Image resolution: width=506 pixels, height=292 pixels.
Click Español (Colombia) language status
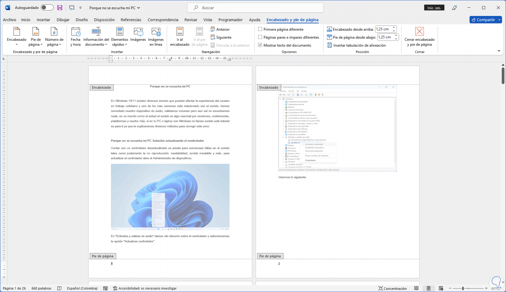pyautogui.click(x=82, y=288)
